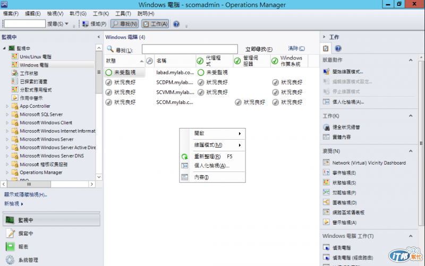Open the 編輯(E) menu
Viewport: 425px width, 266px height.
pos(33,14)
